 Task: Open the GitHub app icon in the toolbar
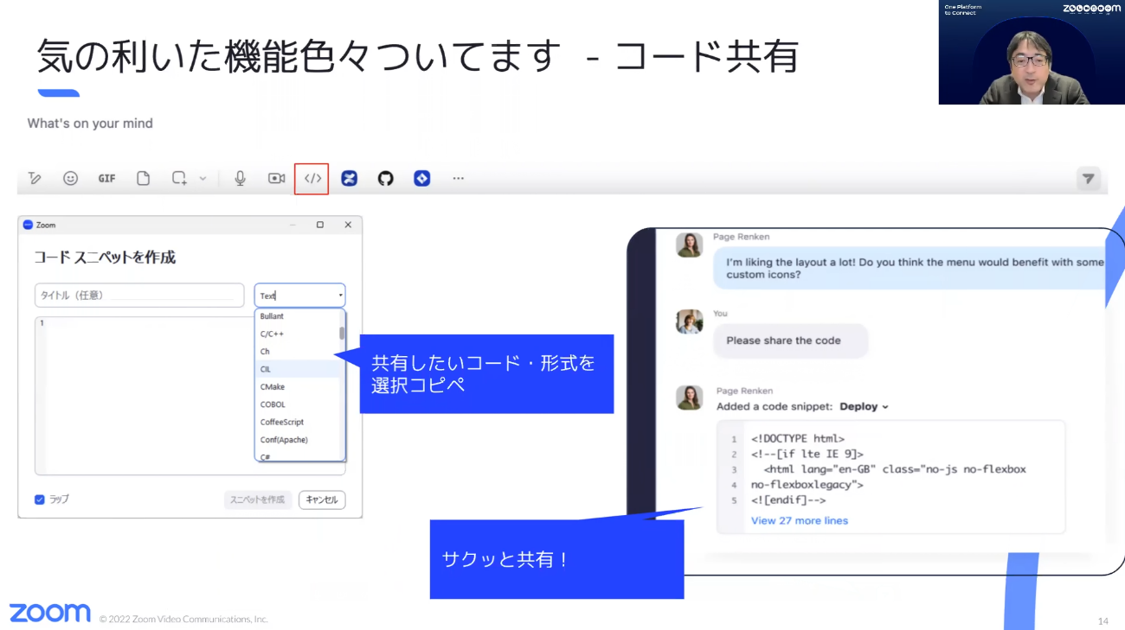(386, 178)
